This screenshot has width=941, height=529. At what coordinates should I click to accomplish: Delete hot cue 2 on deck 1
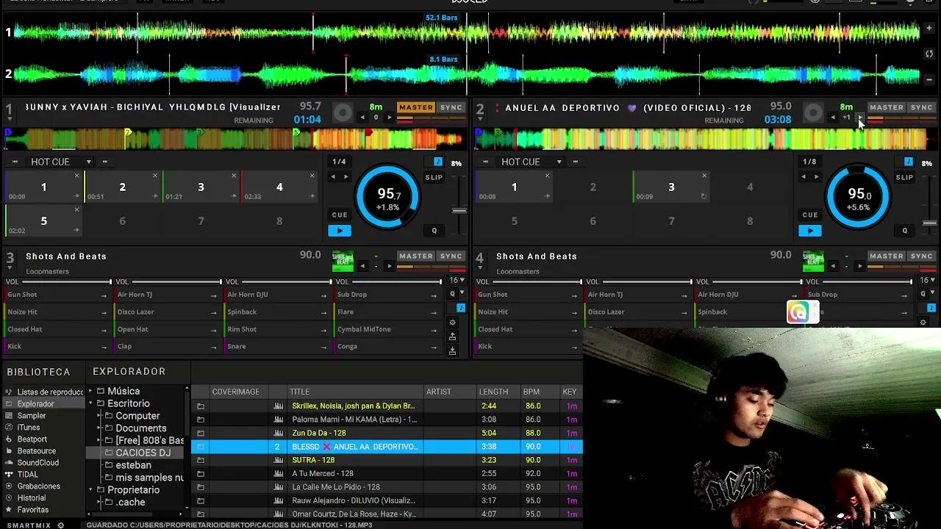155,176
